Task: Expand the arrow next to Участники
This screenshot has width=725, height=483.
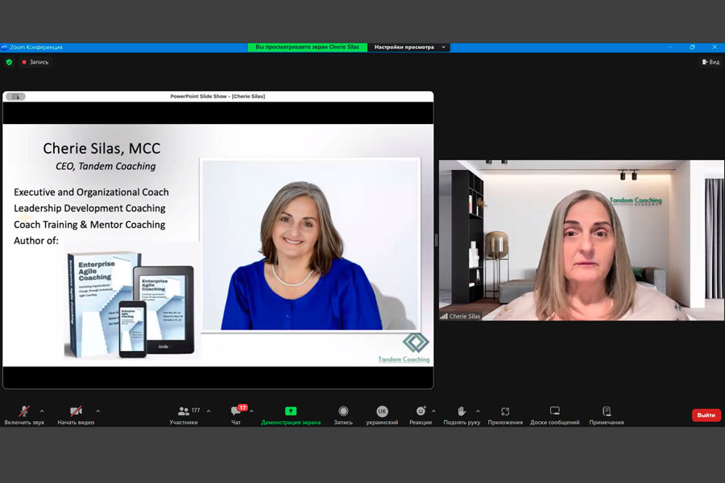Action: click(x=209, y=411)
